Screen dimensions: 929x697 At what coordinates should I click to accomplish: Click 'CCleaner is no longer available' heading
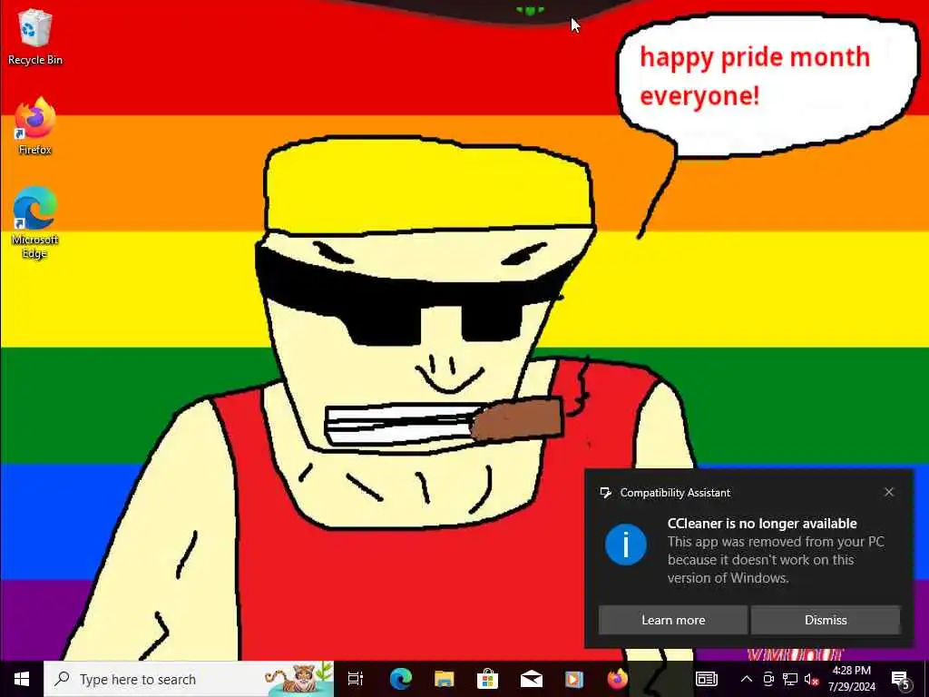pyautogui.click(x=762, y=524)
